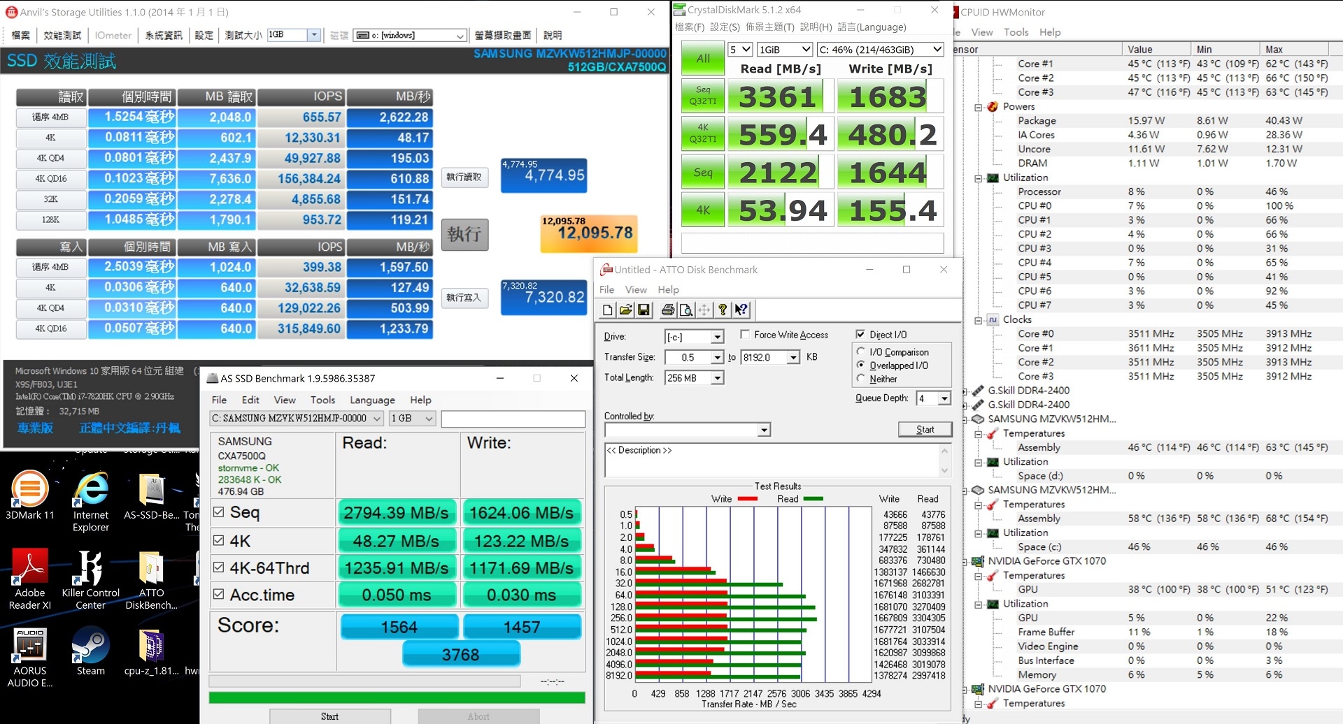Click the Print Preview icon in ATTO toolbar
Image resolution: width=1343 pixels, height=724 pixels.
[x=686, y=310]
